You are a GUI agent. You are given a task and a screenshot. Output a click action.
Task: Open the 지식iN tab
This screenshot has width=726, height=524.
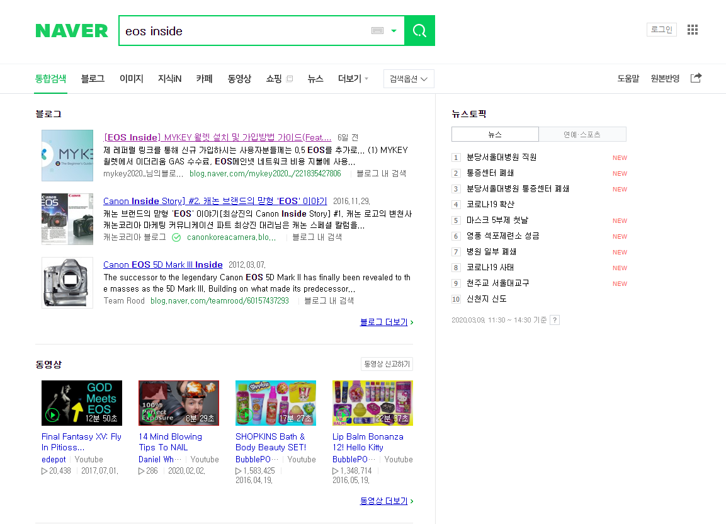[169, 79]
